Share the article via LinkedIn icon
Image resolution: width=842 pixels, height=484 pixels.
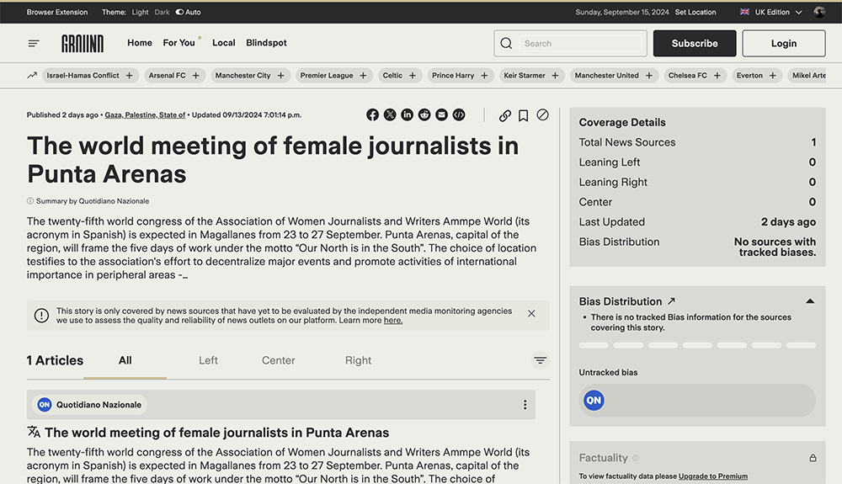point(408,115)
